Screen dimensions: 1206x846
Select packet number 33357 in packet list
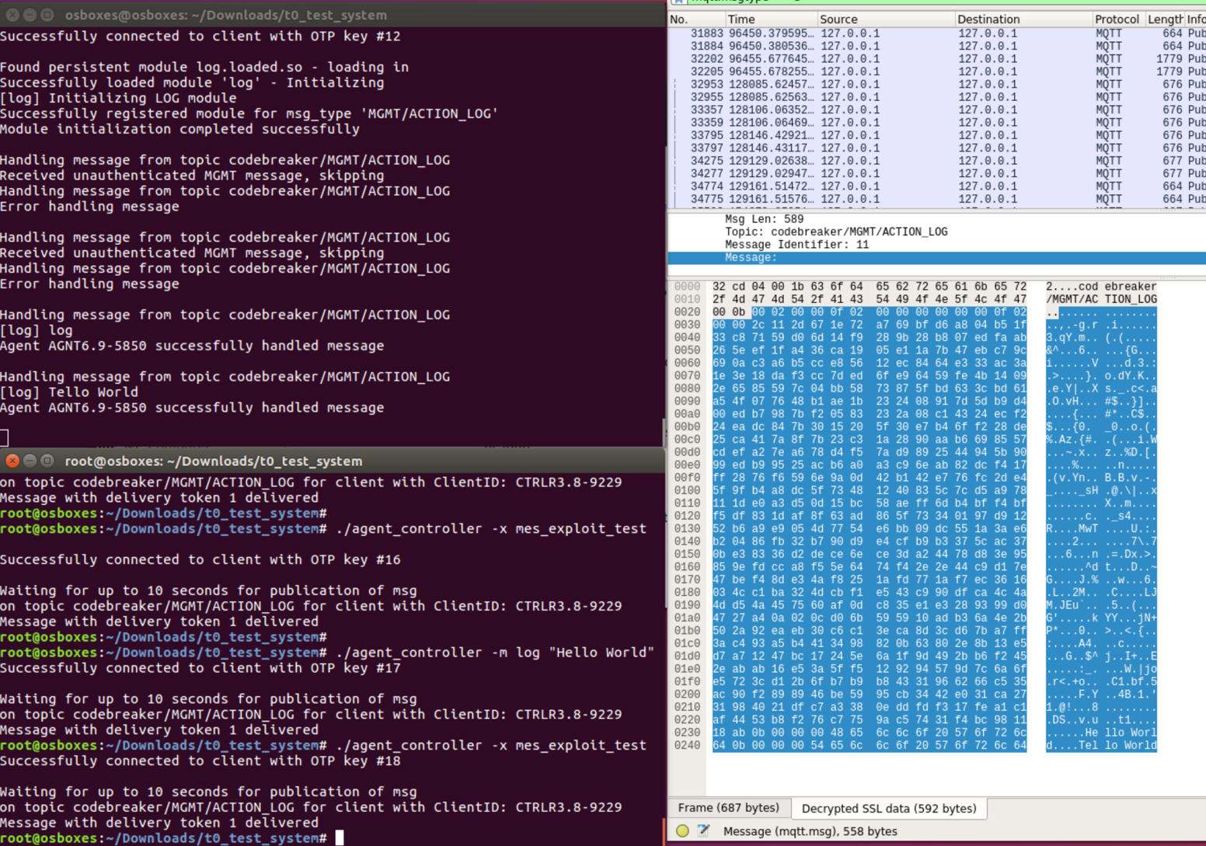[937, 110]
